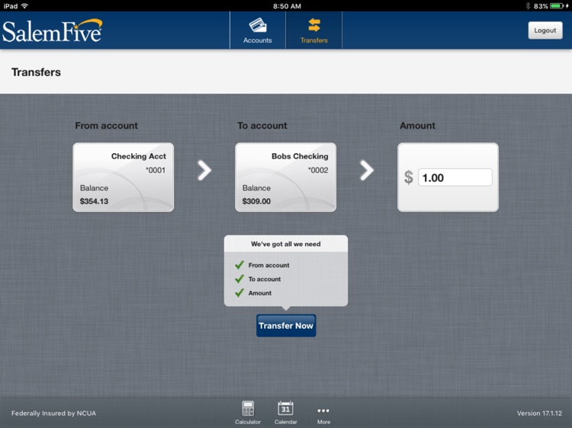Tap the Logout button
This screenshot has width=572, height=428.
(545, 30)
